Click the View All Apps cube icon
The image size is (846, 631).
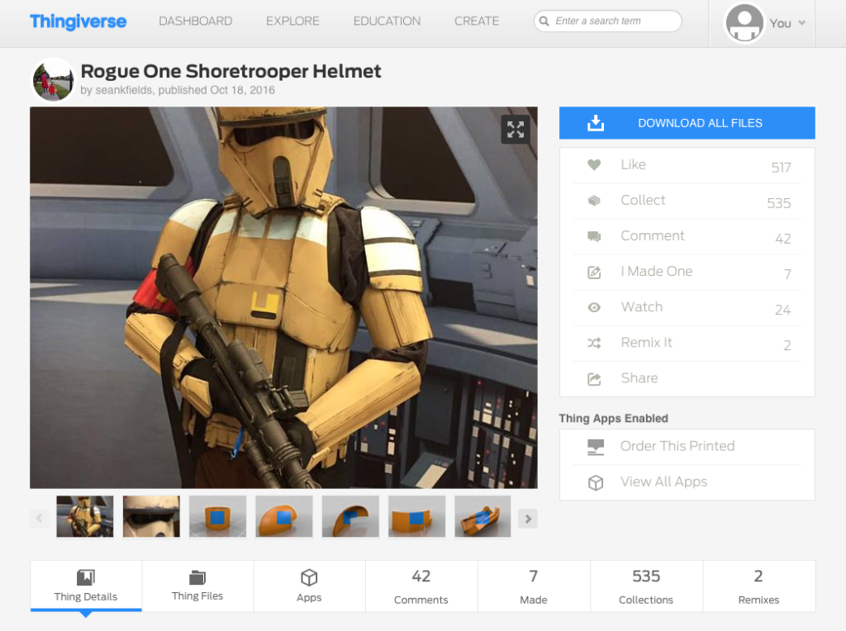pos(596,482)
